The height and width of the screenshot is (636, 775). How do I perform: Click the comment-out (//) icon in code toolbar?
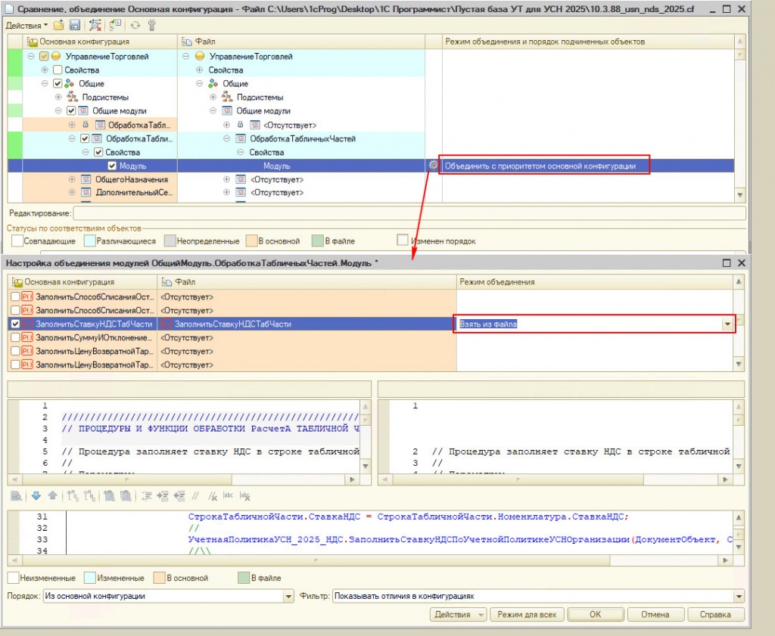(195, 496)
